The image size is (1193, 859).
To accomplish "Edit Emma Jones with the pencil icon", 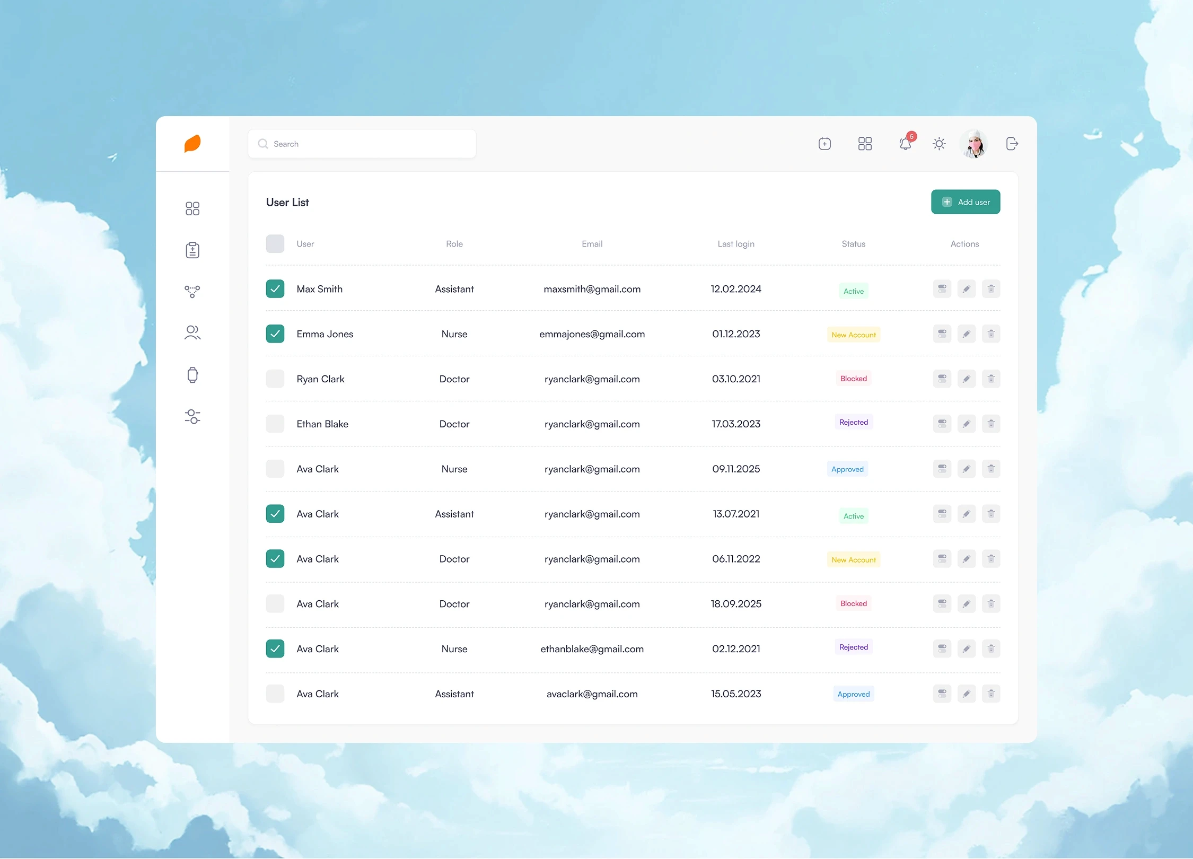I will [x=966, y=334].
